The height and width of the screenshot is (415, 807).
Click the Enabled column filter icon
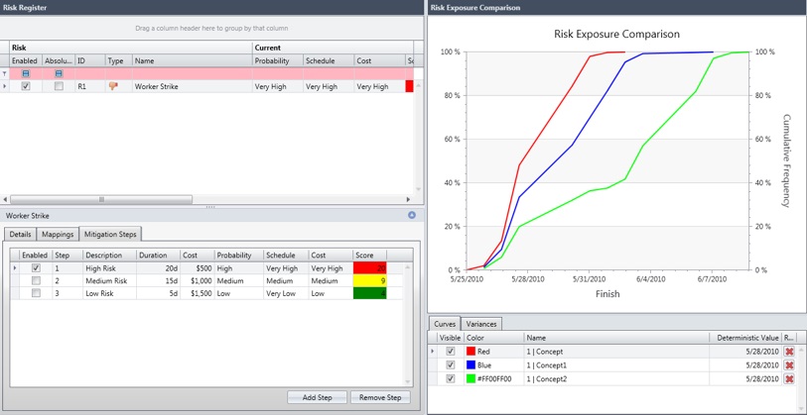[x=26, y=73]
